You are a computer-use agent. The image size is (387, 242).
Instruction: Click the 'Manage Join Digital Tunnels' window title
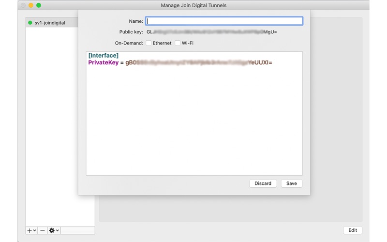(193, 5)
